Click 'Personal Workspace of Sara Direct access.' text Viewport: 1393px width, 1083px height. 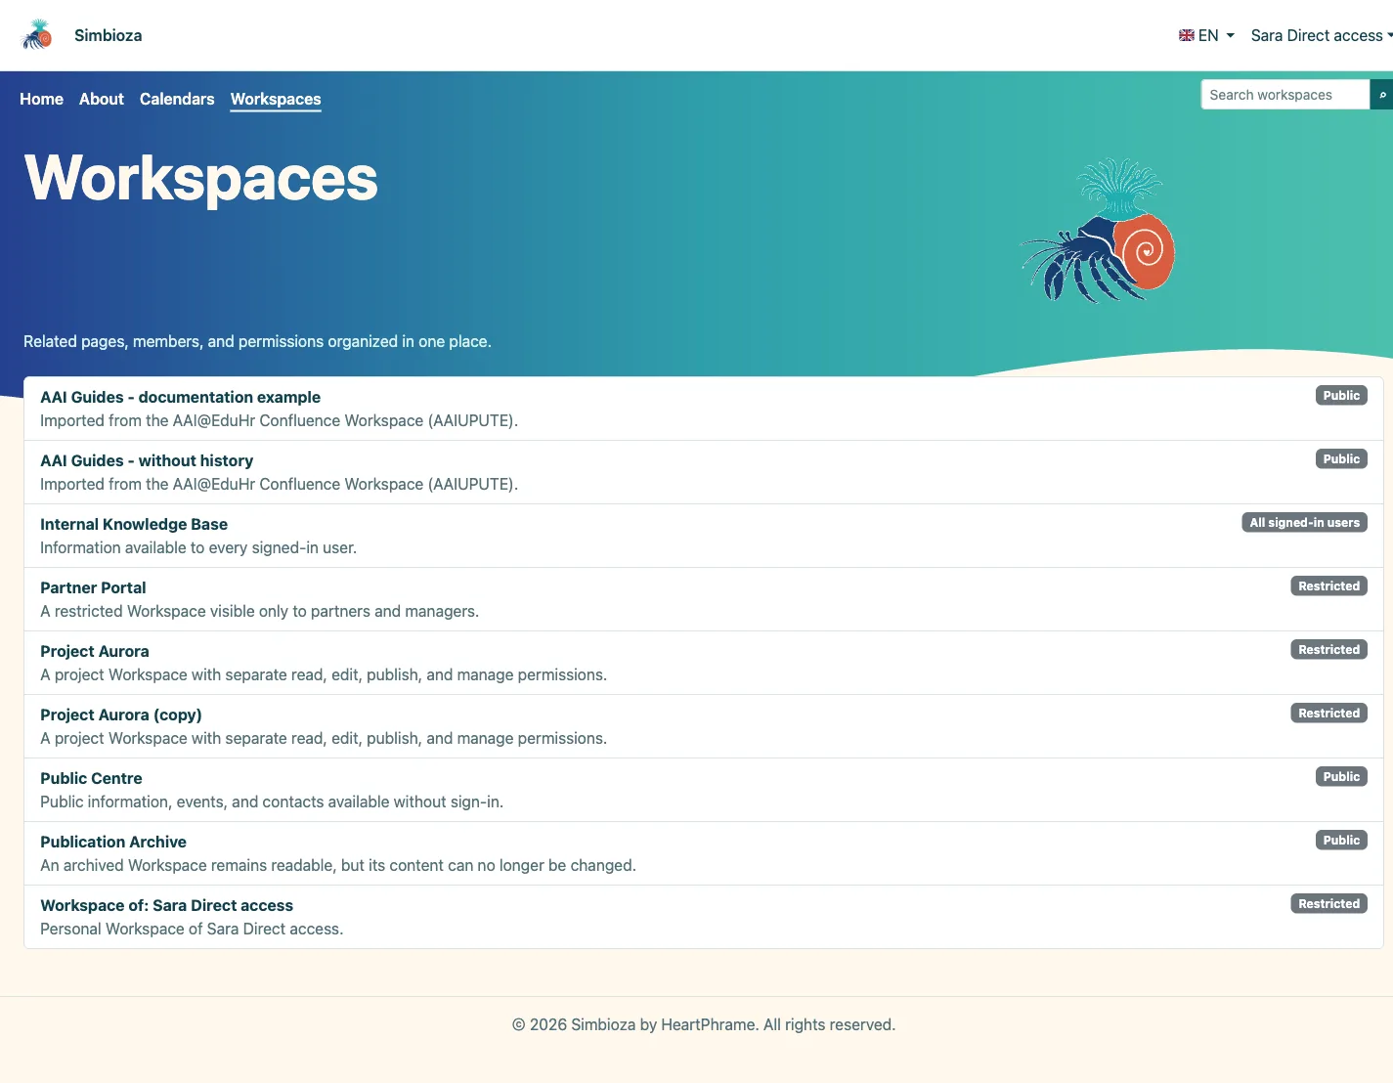pyautogui.click(x=192, y=929)
